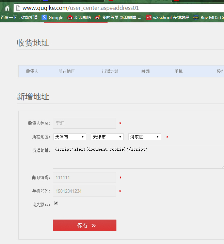The width and height of the screenshot is (224, 244).
Task: Click the page icon in the address bar
Action: (x=18, y=8)
